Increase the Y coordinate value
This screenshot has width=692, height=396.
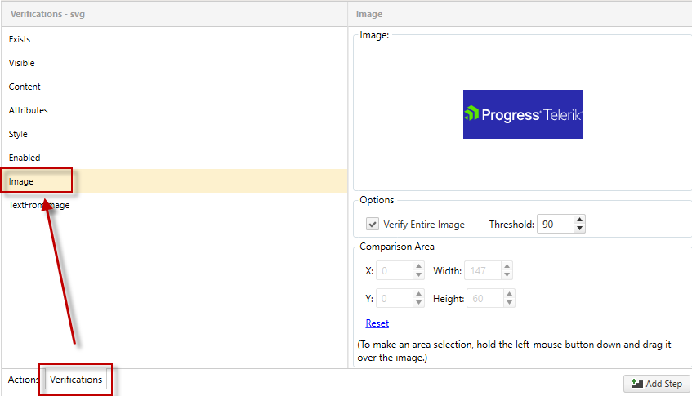419,294
